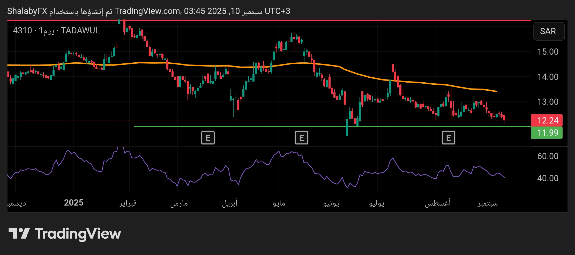Screen dimensions: 575x255
Task: Select the green 11.99 support price label
Action: pos(547,133)
